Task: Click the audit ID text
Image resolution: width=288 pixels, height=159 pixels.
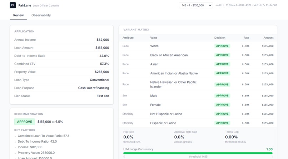Action: 246,5
